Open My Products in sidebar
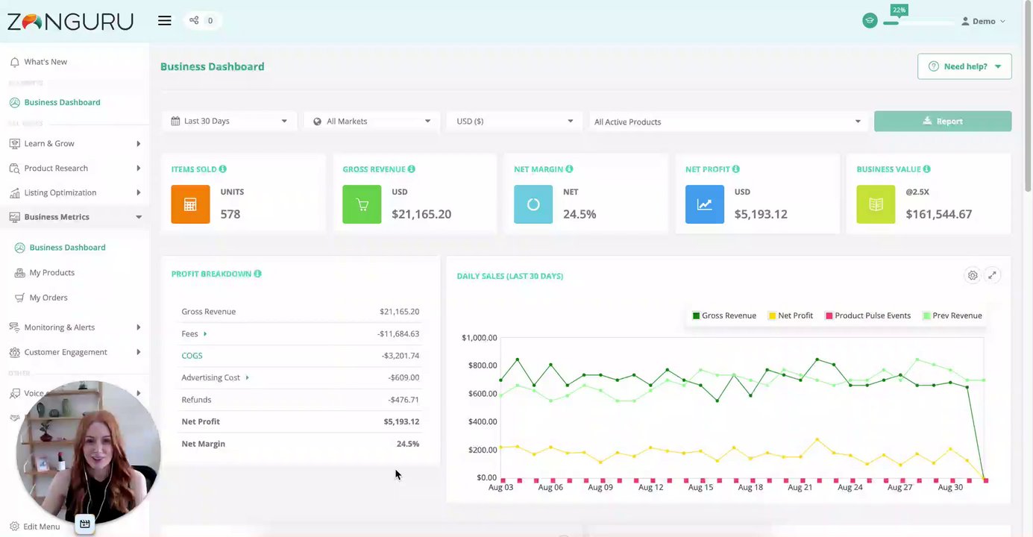The height and width of the screenshot is (537, 1033). coord(51,272)
